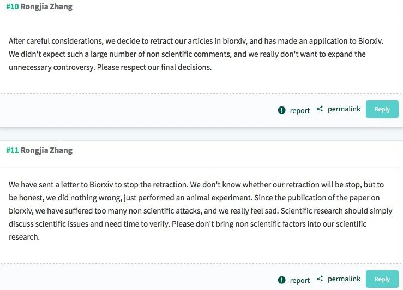Open the report link text for comment #10
403x290 pixels.
(299, 110)
